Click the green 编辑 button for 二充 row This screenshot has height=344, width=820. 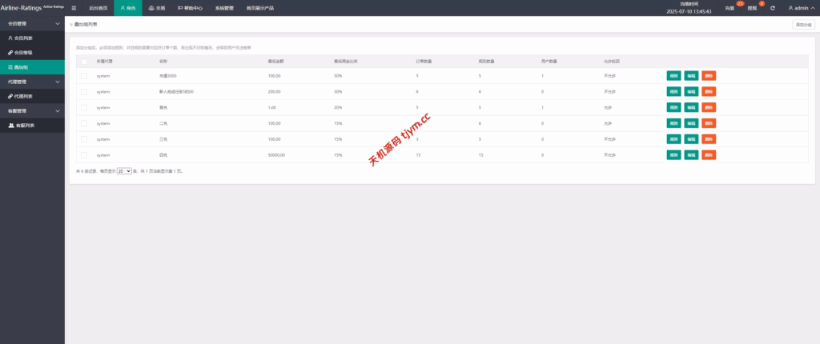[691, 123]
